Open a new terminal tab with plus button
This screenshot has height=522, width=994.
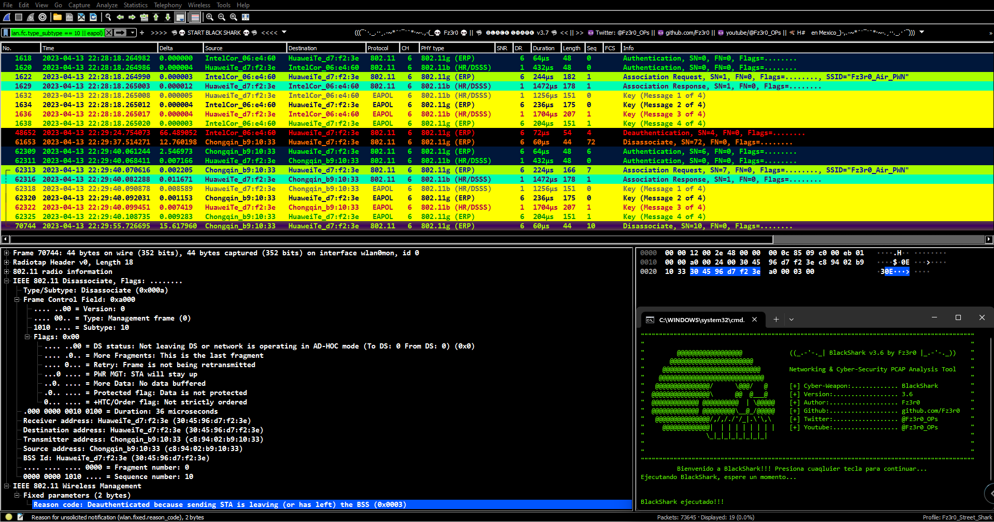pos(776,320)
